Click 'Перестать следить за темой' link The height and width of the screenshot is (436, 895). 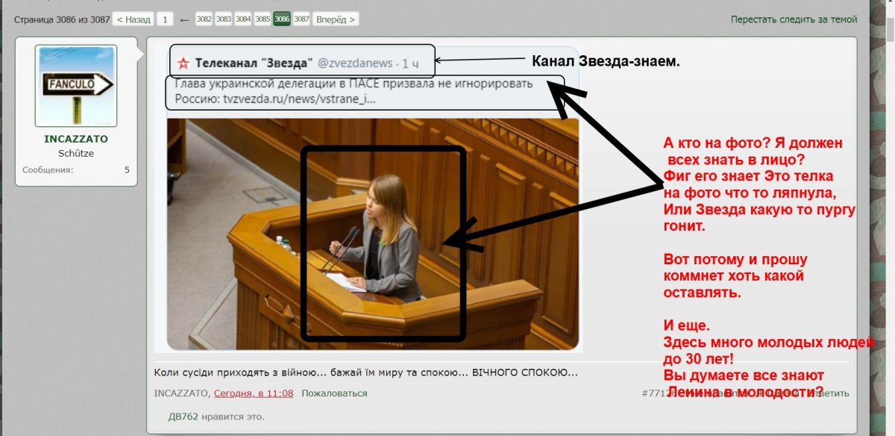[x=794, y=19]
